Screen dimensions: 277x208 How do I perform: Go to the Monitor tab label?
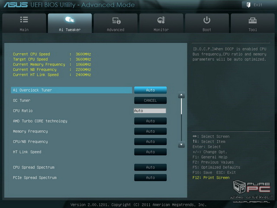(x=161, y=30)
